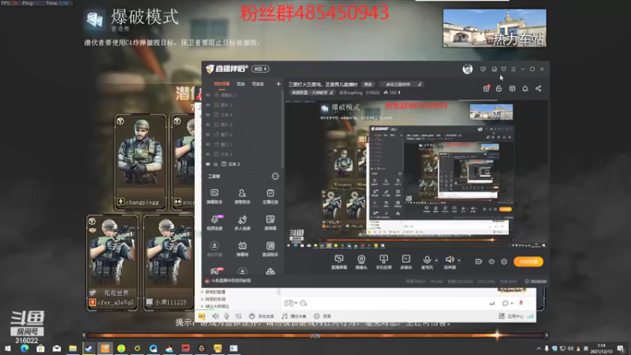Toggle visibility of 图片 2 source

tap(208, 125)
